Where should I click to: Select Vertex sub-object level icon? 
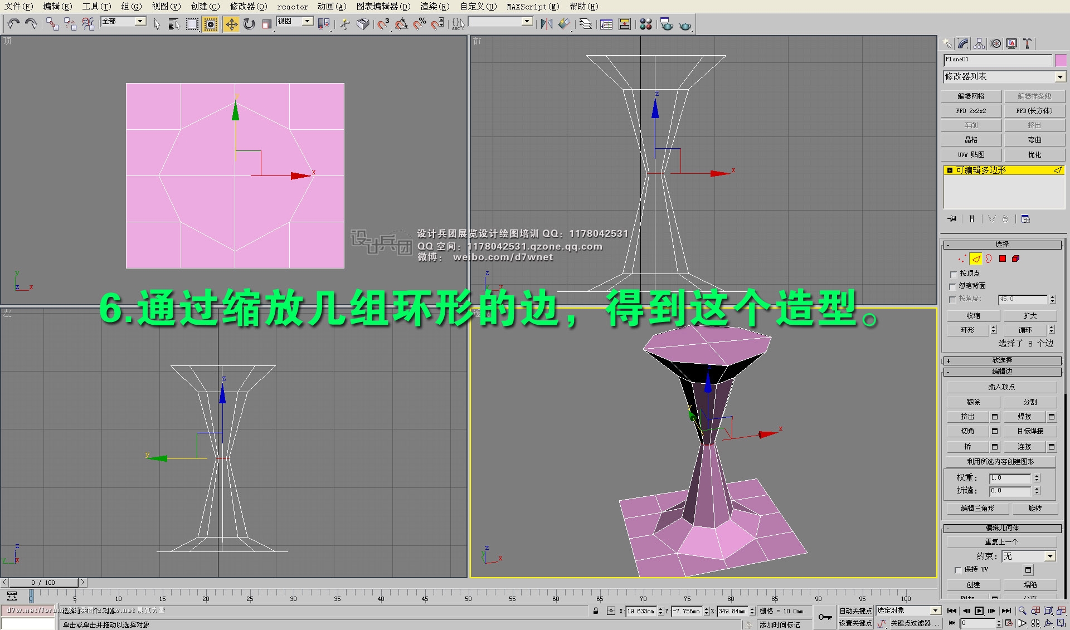click(x=962, y=258)
